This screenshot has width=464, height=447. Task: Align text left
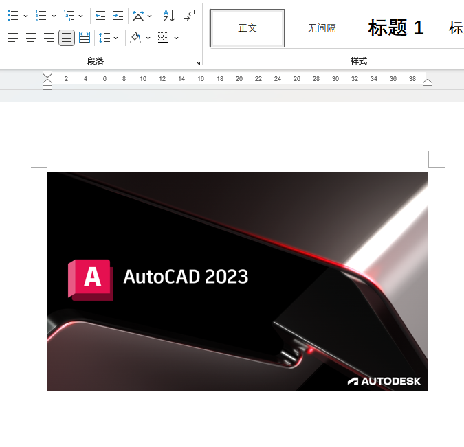tap(13, 38)
